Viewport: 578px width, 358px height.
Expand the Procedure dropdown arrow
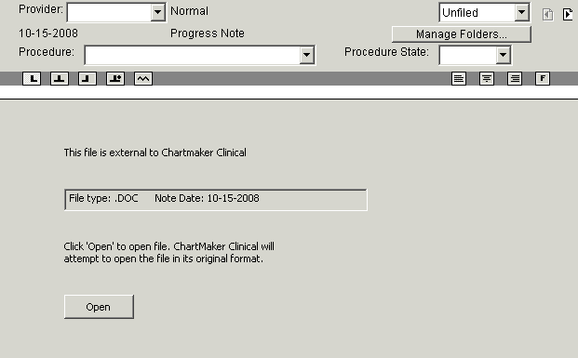pyautogui.click(x=307, y=55)
